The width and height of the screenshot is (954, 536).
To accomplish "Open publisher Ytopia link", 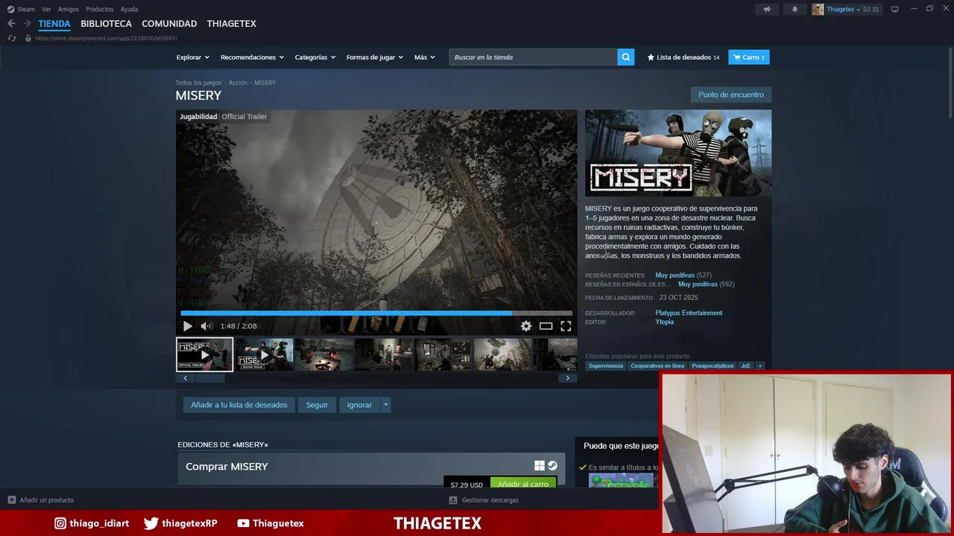I will 664,322.
